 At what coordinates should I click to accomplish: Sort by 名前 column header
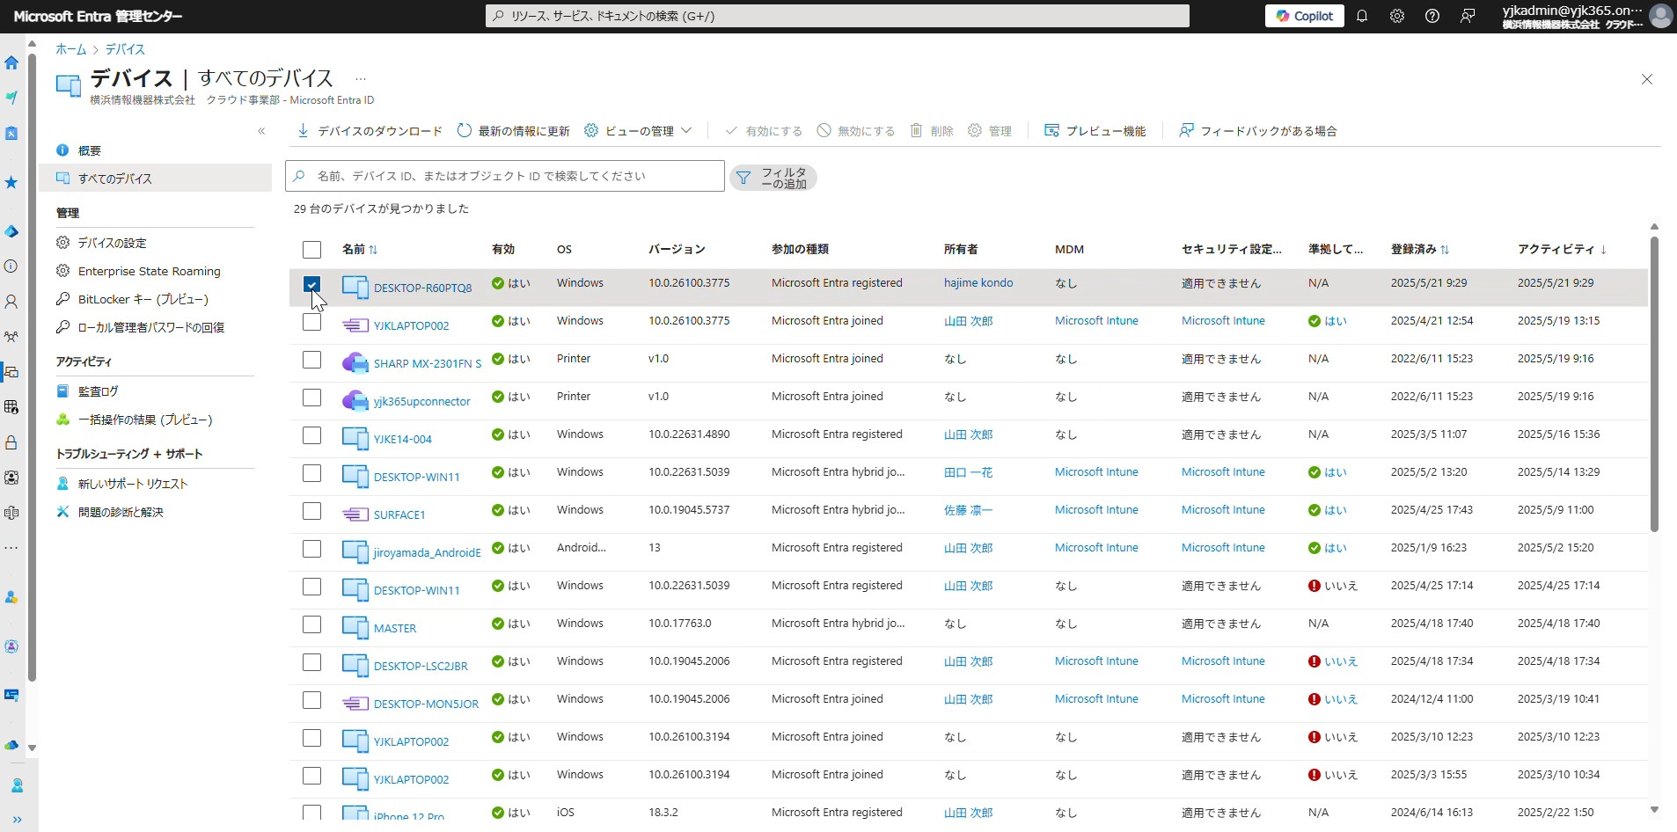359,250
